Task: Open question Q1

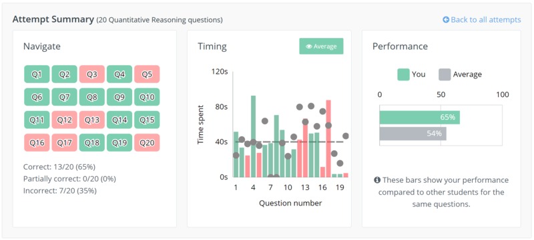Action: [37, 74]
